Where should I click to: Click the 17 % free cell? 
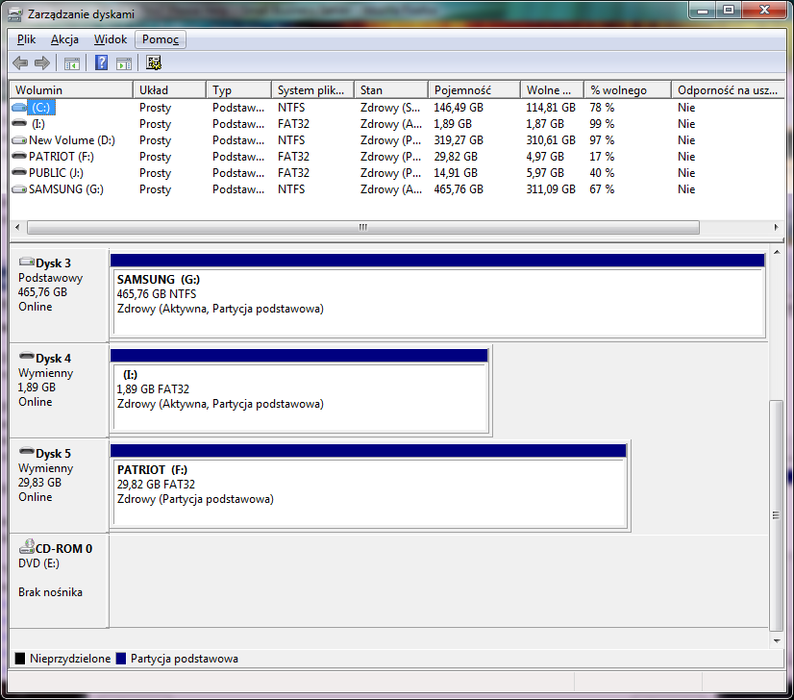click(x=602, y=156)
